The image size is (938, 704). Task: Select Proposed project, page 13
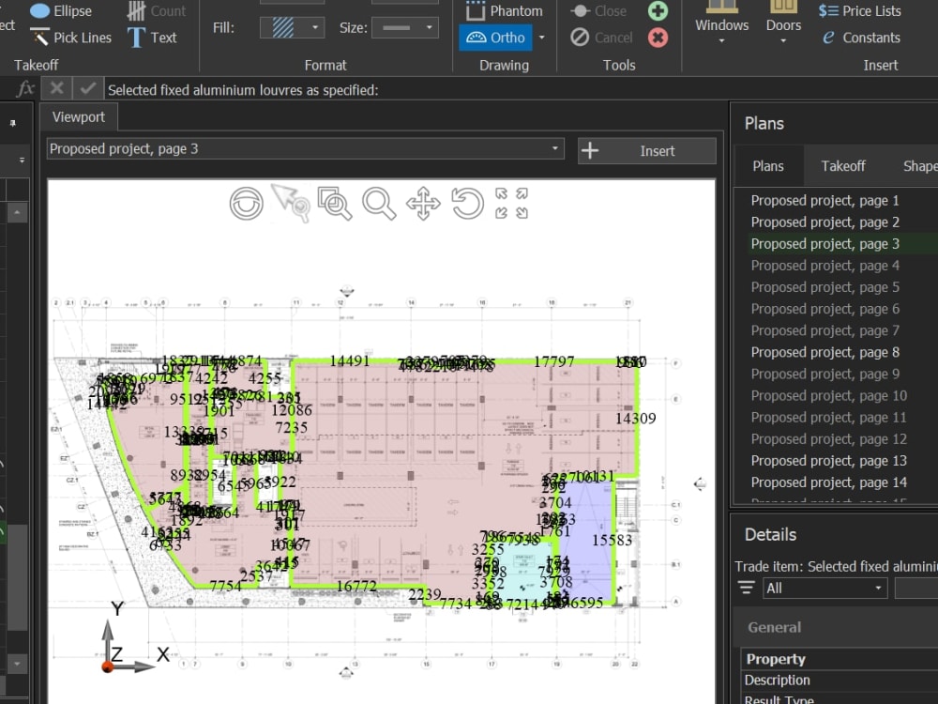tap(828, 461)
